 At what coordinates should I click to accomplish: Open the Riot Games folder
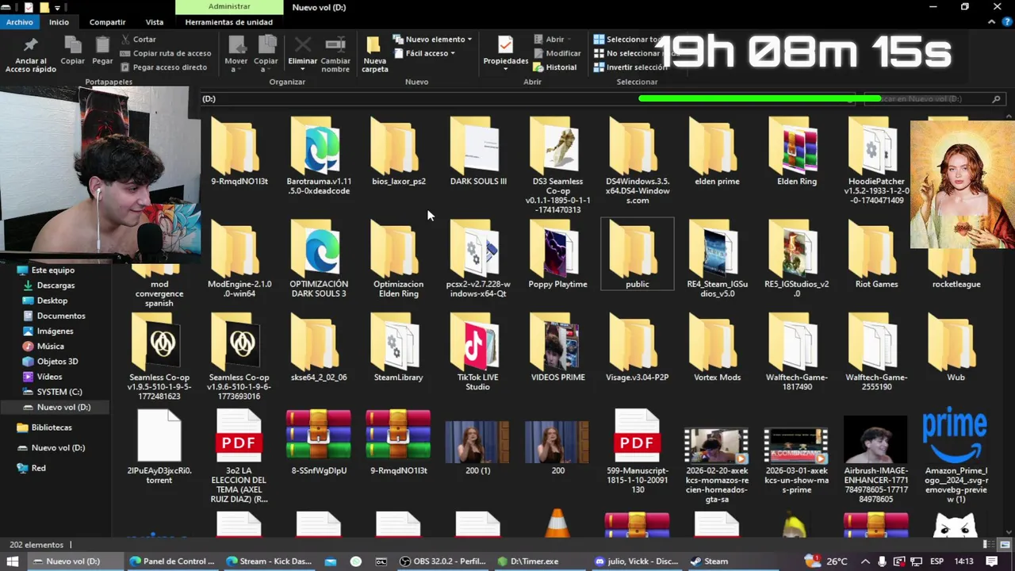click(876, 255)
